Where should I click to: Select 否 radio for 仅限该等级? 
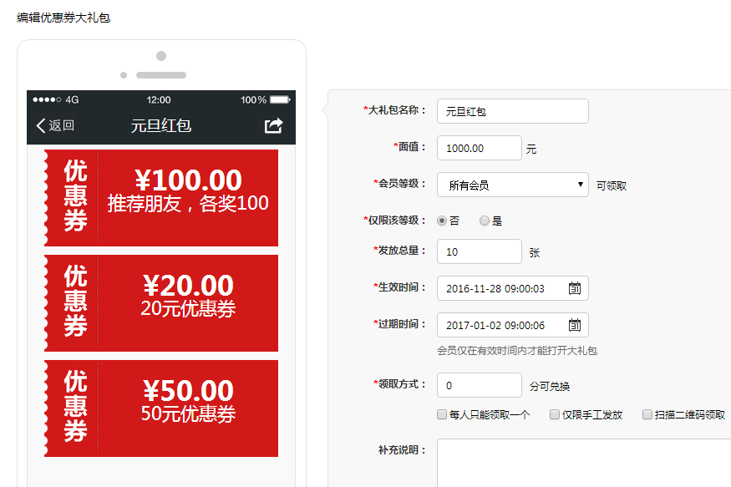coord(442,221)
